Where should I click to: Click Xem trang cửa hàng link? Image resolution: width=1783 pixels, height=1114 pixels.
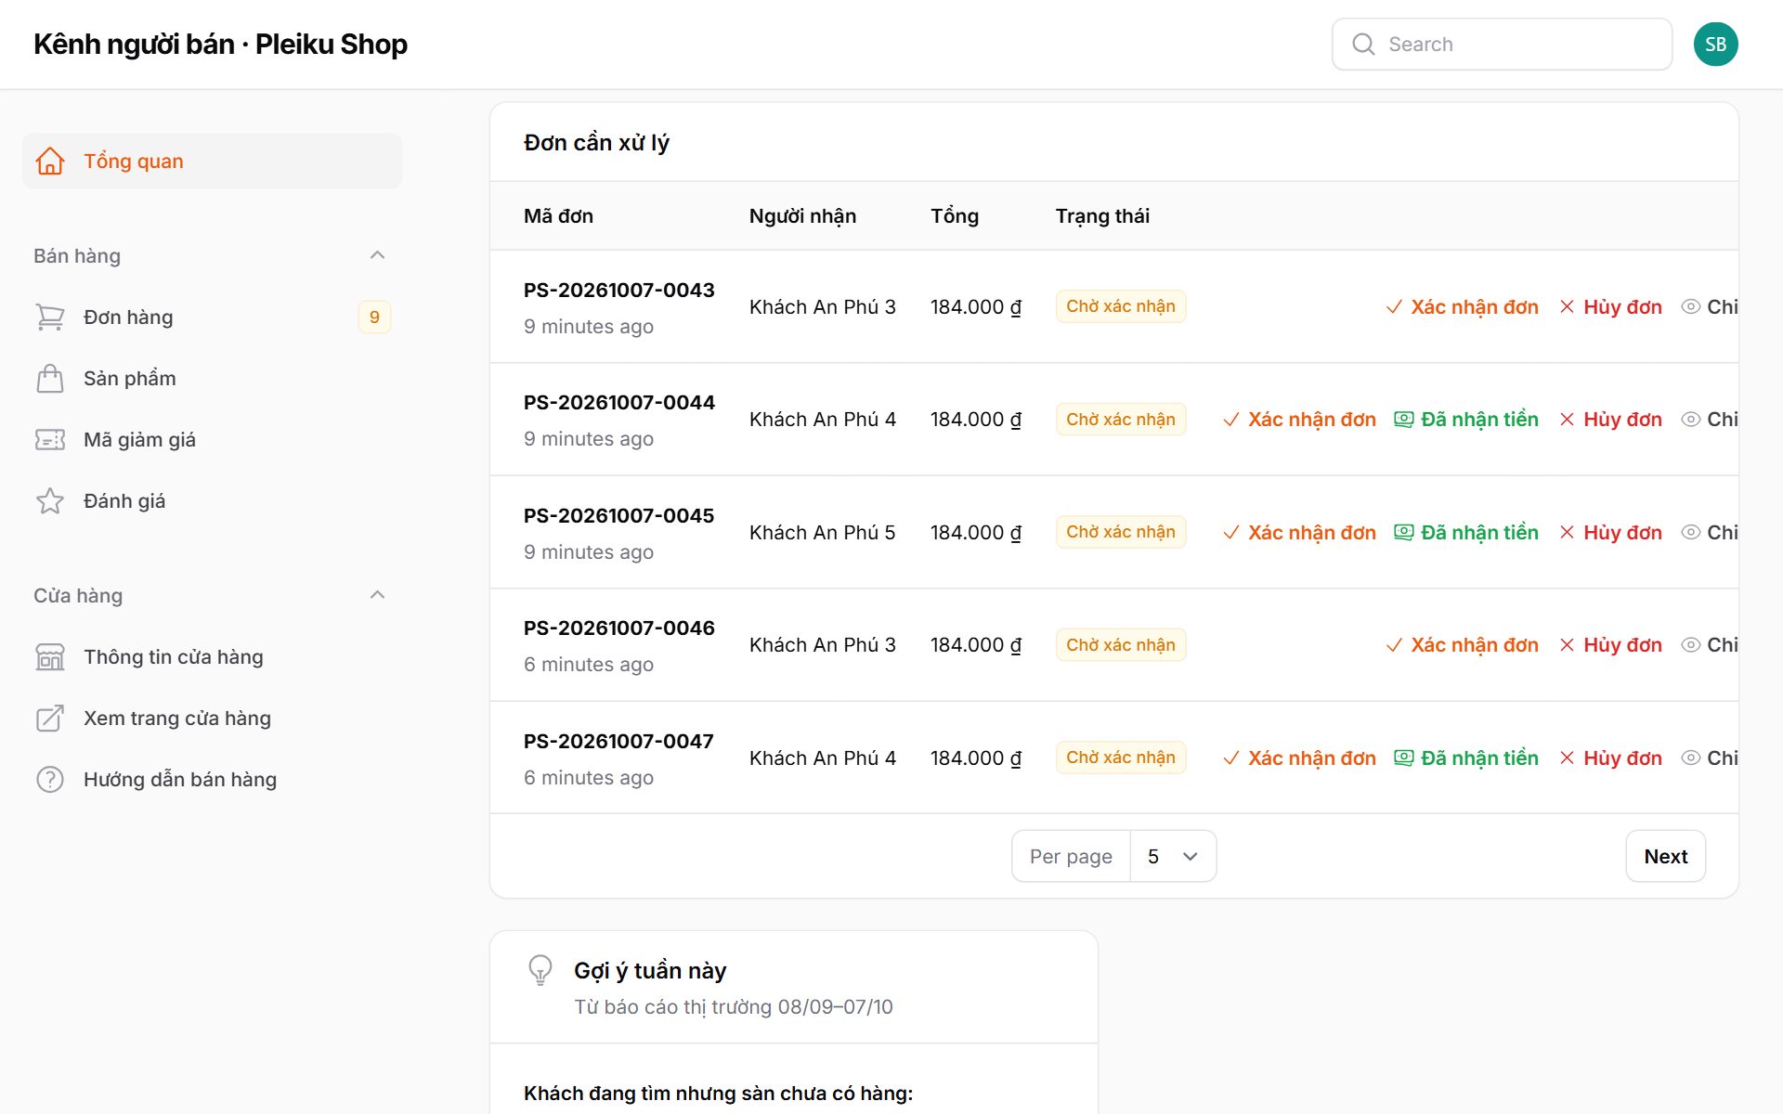tap(212, 718)
